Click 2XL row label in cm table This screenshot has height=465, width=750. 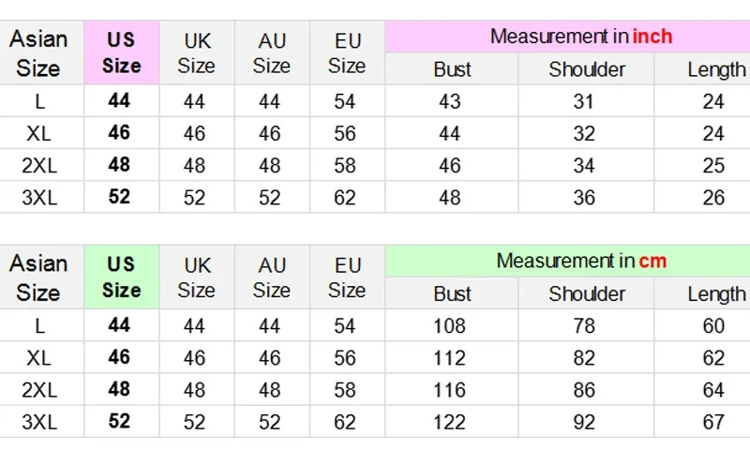[x=39, y=390]
